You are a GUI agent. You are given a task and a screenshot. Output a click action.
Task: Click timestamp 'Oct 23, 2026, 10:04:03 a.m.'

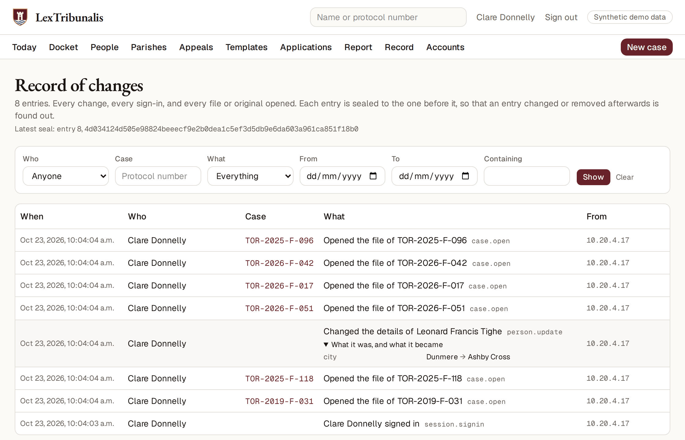tap(67, 424)
